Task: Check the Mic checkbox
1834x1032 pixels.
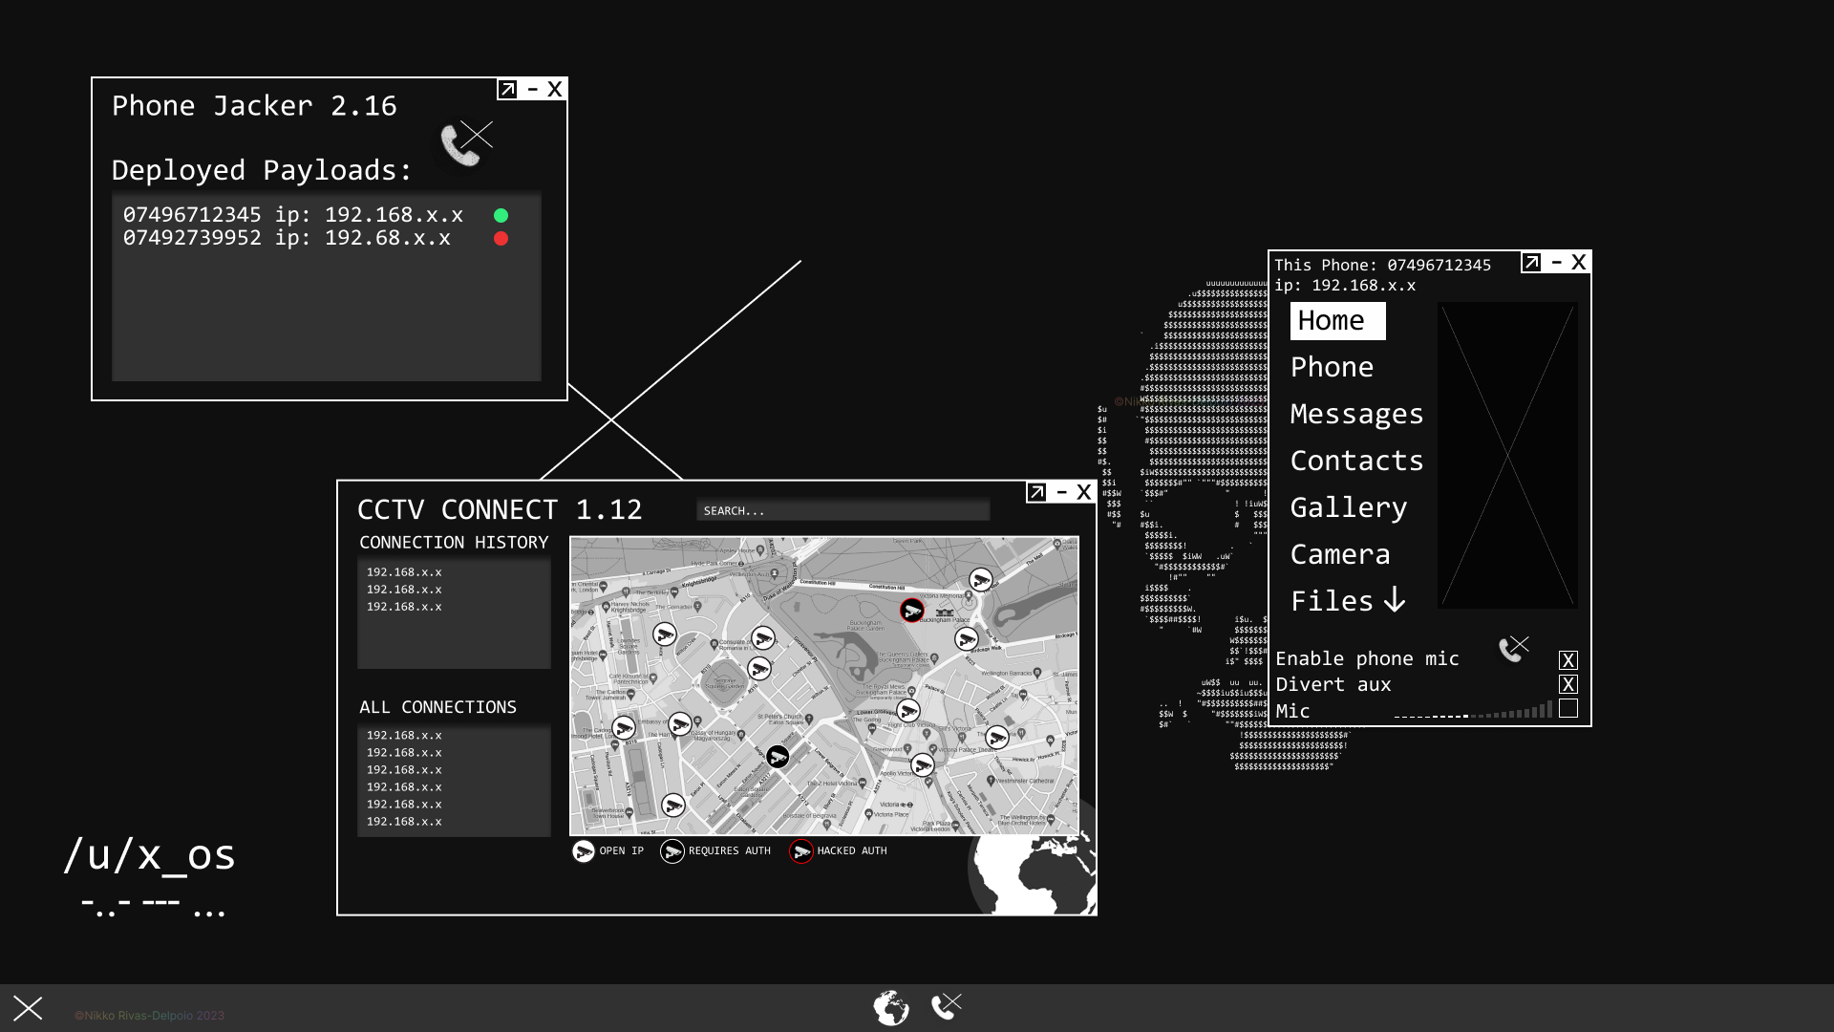Action: [1567, 708]
